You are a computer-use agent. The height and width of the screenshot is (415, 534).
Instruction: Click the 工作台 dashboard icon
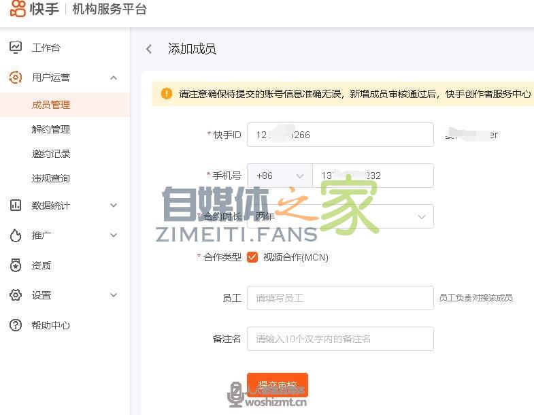coord(15,48)
